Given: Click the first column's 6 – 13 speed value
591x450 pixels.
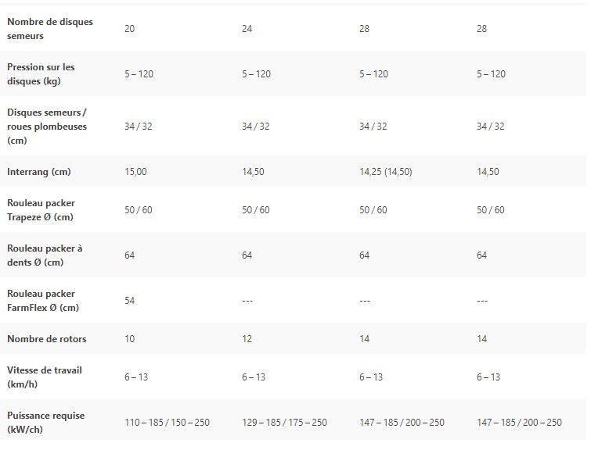Looking at the screenshot, I should (x=136, y=377).
